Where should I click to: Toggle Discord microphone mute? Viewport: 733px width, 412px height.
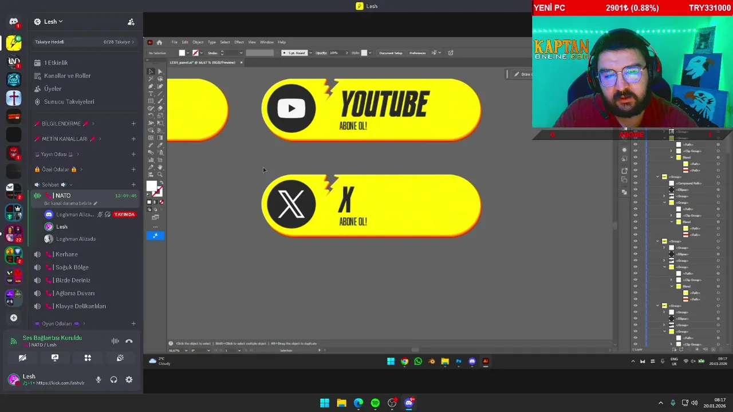[x=98, y=379]
